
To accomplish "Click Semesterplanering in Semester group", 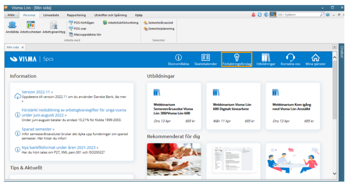I will click(159, 29).
